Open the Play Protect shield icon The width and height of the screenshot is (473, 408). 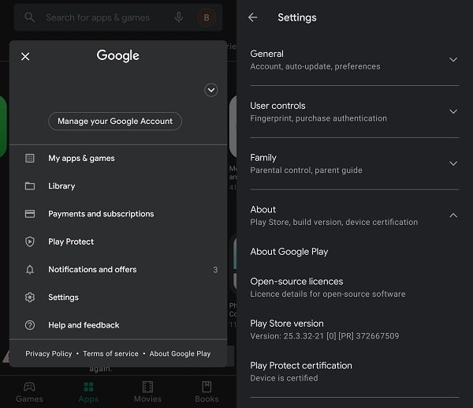click(30, 241)
